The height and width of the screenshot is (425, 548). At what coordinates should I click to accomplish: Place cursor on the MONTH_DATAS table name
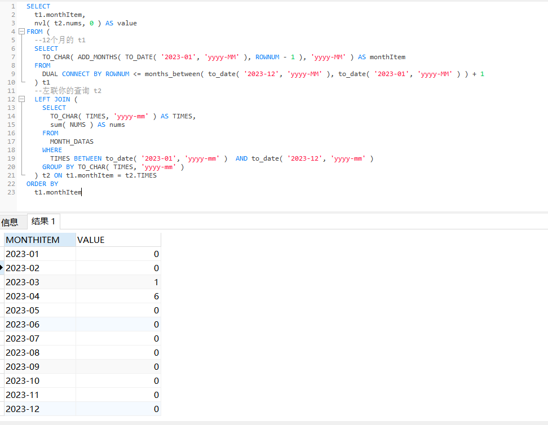click(x=72, y=141)
